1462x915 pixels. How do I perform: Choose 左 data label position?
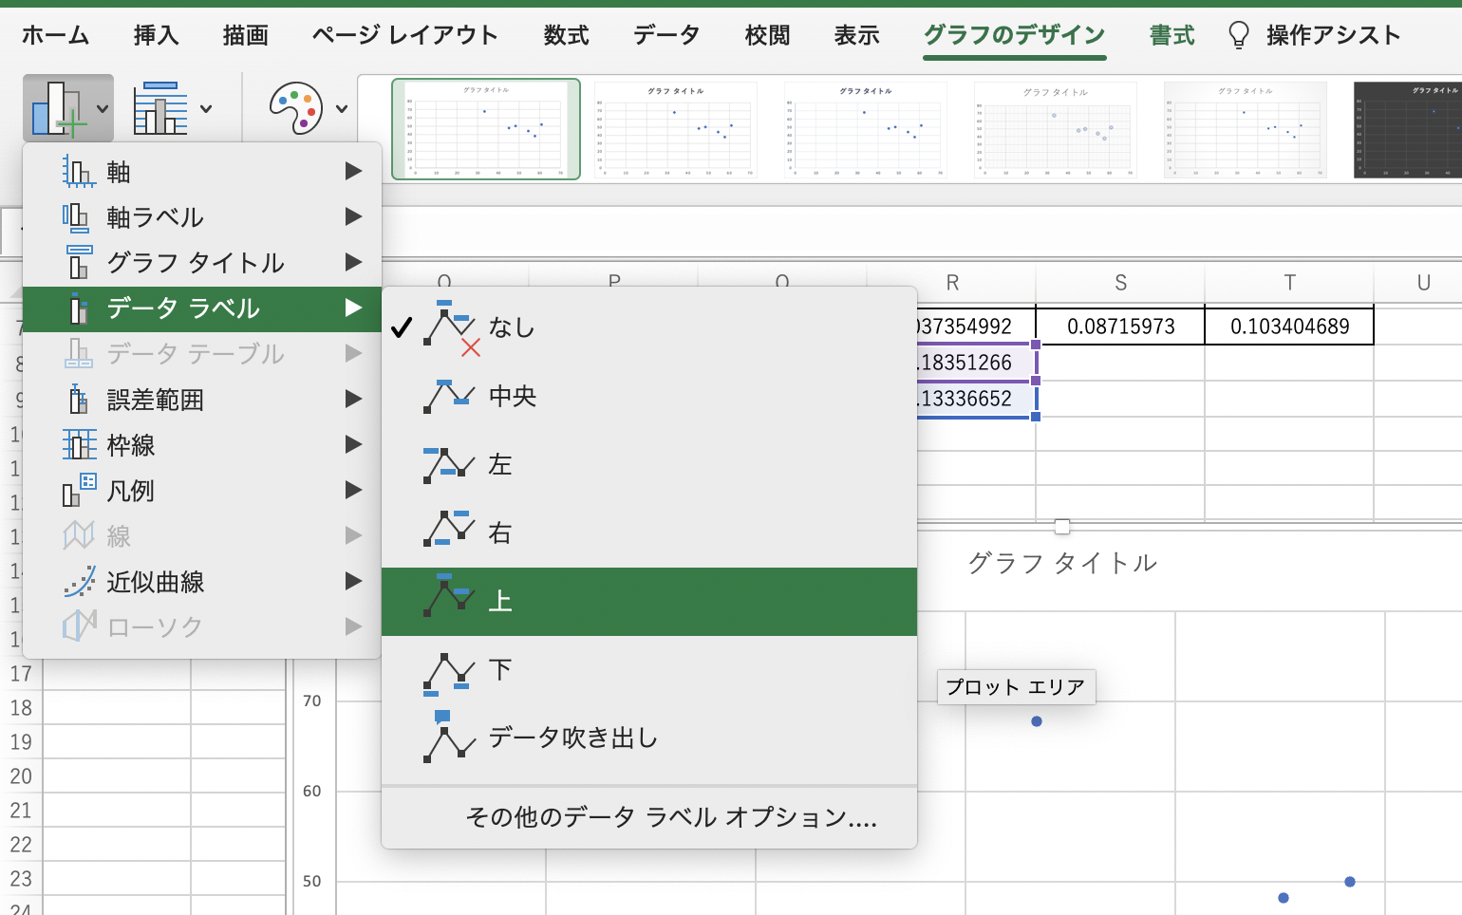[x=649, y=465]
